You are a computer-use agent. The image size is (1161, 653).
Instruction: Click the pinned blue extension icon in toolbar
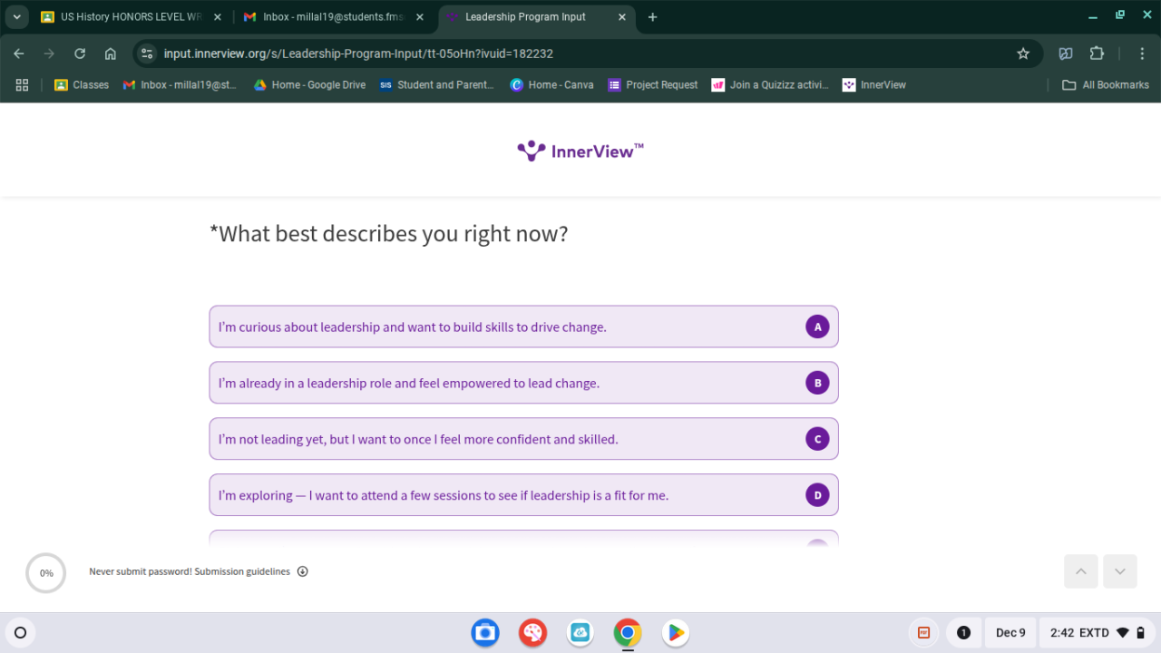[x=1066, y=54]
